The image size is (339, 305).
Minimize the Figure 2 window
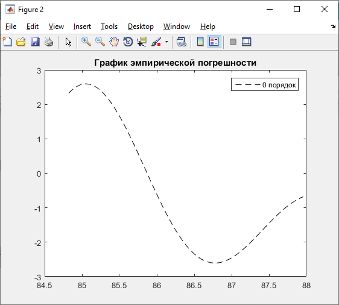pos(270,9)
